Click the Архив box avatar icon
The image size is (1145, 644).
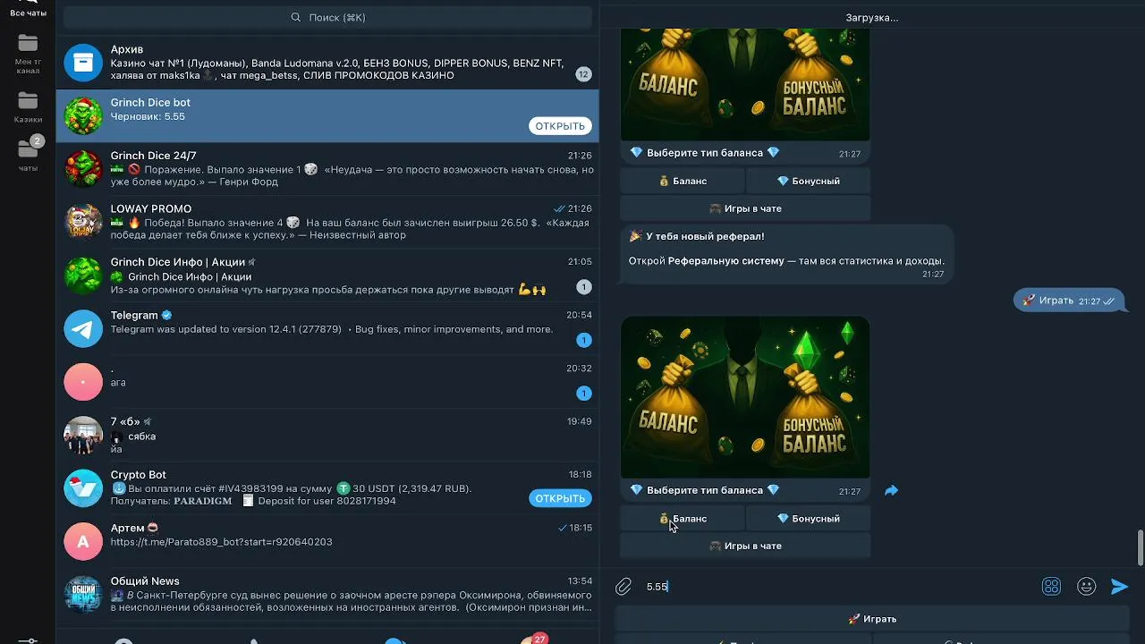click(x=83, y=63)
